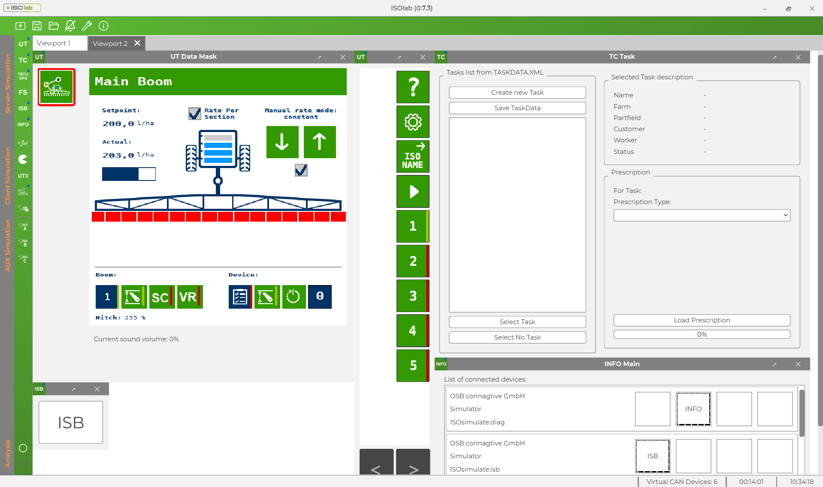
Task: Click the play arrow soft key
Action: [x=413, y=192]
